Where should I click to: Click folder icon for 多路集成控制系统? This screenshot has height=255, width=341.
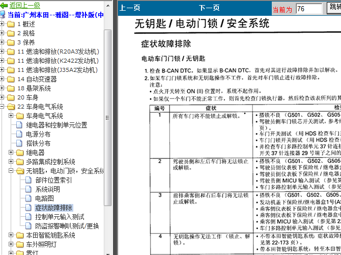[20, 162]
